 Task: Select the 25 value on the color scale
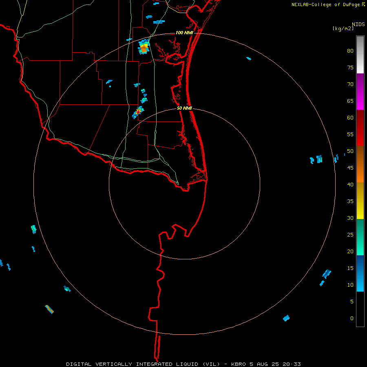350,235
